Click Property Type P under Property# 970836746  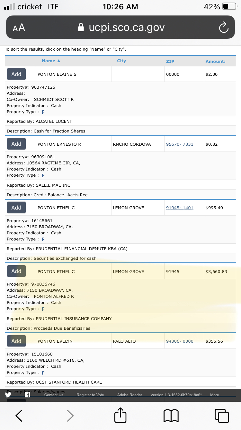[x=43, y=309]
